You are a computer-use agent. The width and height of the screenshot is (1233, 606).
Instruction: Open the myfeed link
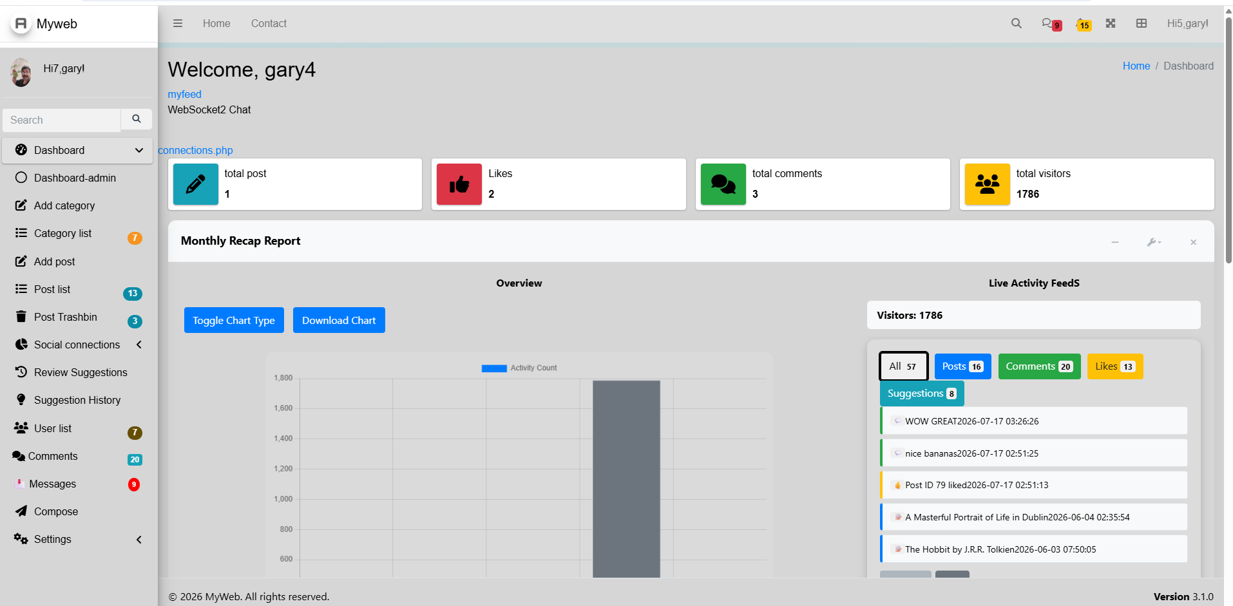pos(184,94)
